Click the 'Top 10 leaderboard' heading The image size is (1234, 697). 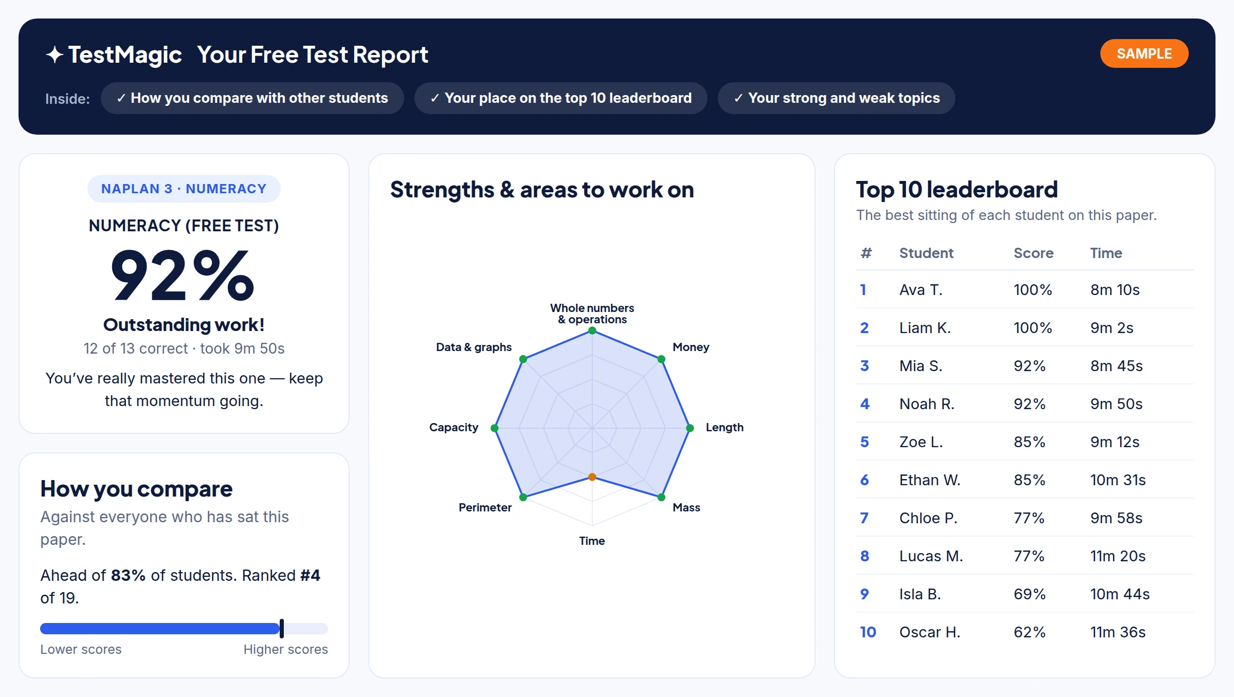[956, 190]
